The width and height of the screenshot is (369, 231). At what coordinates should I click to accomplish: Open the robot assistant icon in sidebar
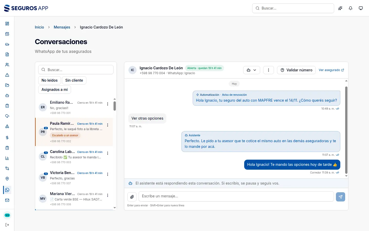coord(7,95)
